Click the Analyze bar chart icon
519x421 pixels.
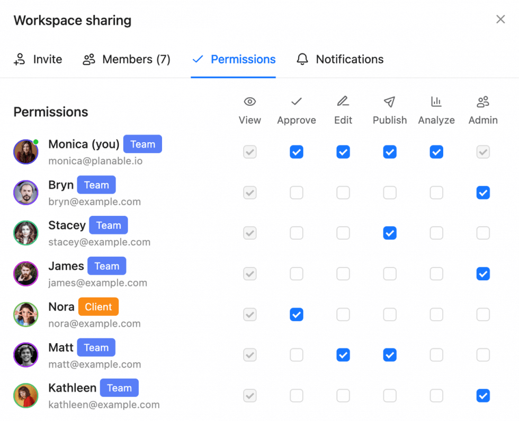pyautogui.click(x=436, y=102)
